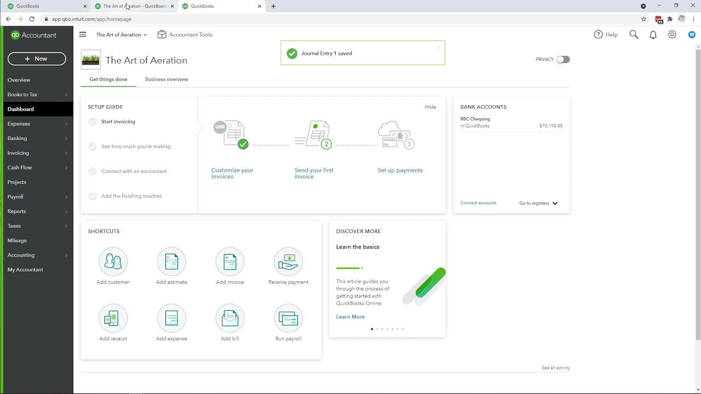Screen dimensions: 701x394
Task: Open Projects in the sidebar
Action: pyautogui.click(x=37, y=182)
